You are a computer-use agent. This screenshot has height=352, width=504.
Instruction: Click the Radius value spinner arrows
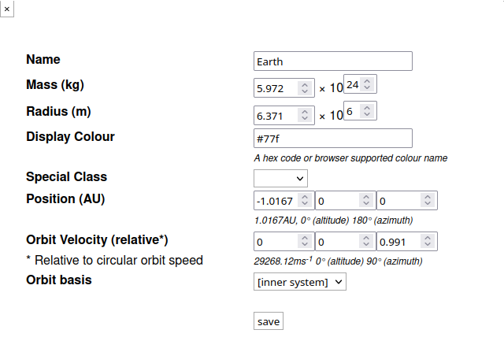click(x=304, y=116)
